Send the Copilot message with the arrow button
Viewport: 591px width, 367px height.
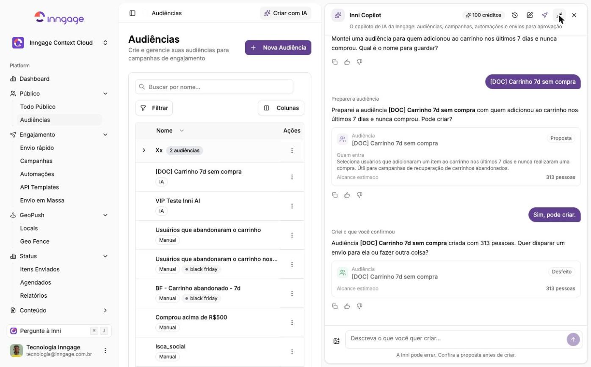pyautogui.click(x=573, y=339)
